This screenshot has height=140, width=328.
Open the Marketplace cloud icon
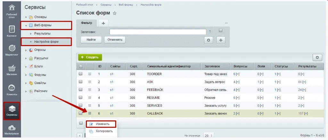pyautogui.click(x=12, y=130)
